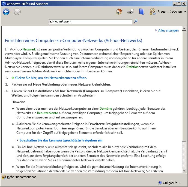This screenshot has height=187, width=188.
Task: Open the Drahtlos glossary term
Action: coord(132,67)
